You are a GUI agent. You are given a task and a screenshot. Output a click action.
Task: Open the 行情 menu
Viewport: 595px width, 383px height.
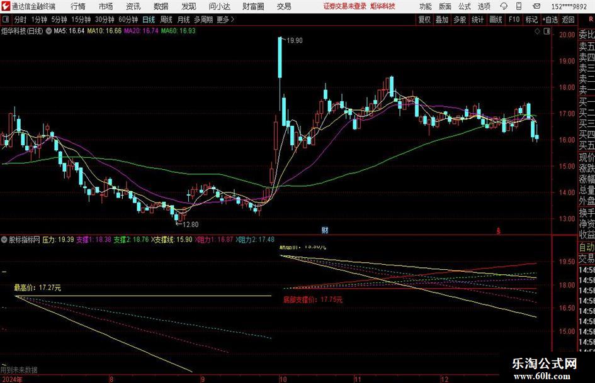pyautogui.click(x=78, y=6)
